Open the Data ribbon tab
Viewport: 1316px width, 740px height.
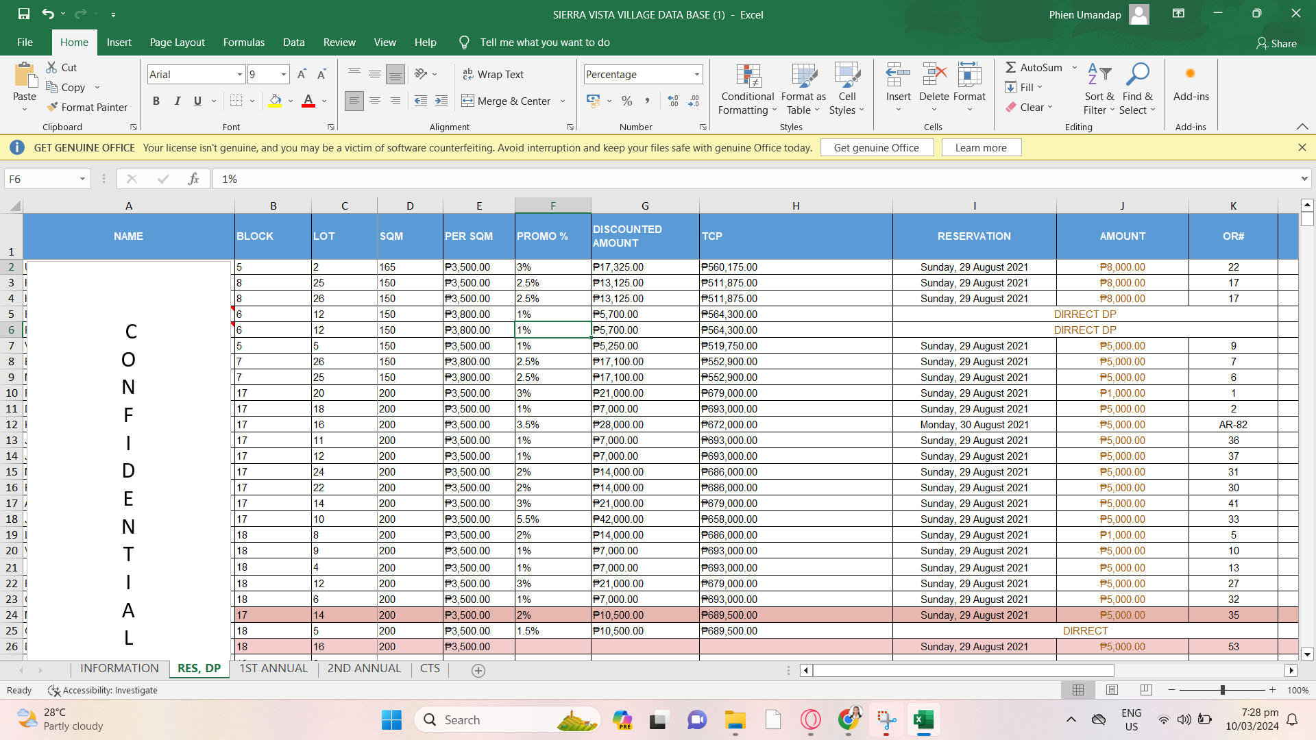pos(293,42)
